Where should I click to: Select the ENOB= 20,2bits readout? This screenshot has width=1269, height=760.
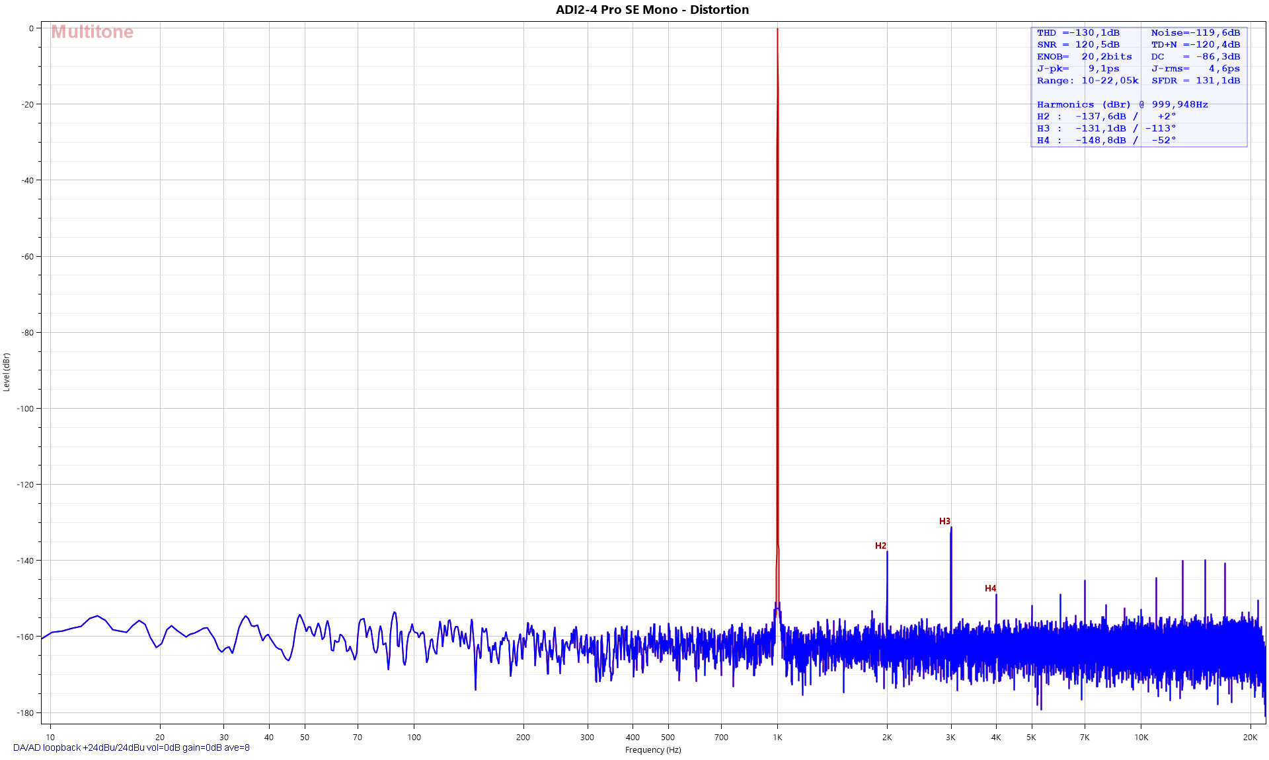coord(1084,57)
